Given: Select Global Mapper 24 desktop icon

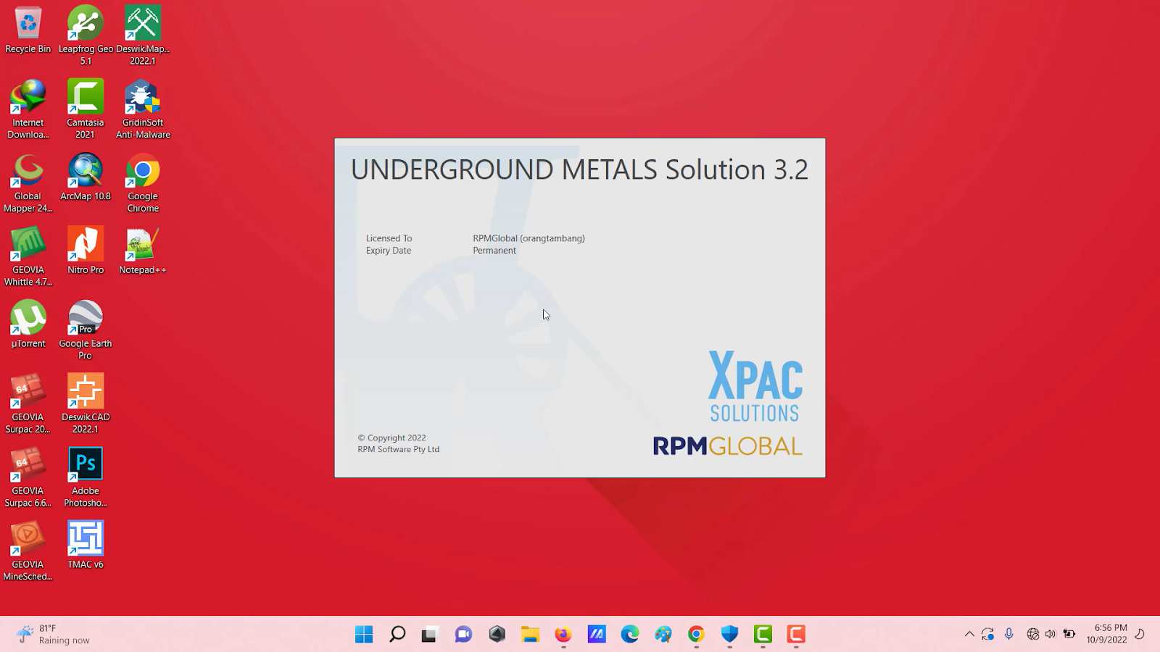Looking at the screenshot, I should point(28,183).
